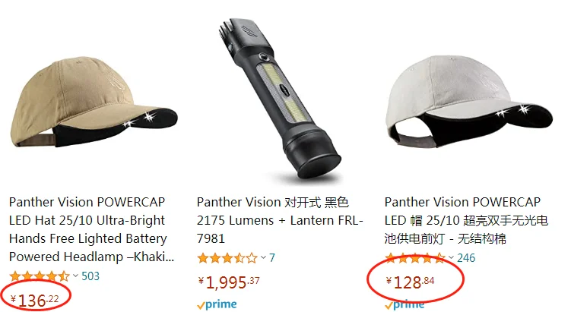
Task: Expand rating chevron next to 7 reviews
Action: click(x=263, y=257)
